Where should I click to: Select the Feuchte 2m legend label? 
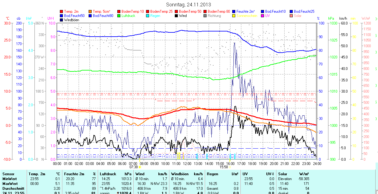tap(246, 12)
